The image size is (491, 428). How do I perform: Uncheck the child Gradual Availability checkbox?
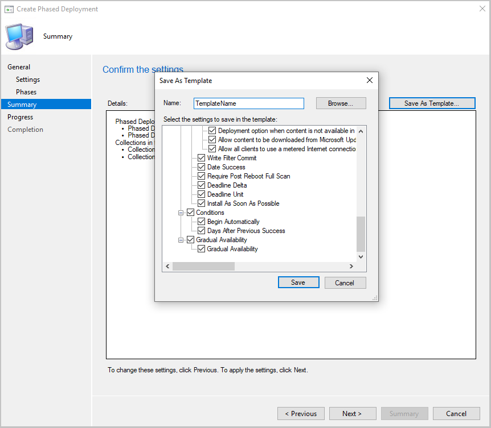[201, 249]
